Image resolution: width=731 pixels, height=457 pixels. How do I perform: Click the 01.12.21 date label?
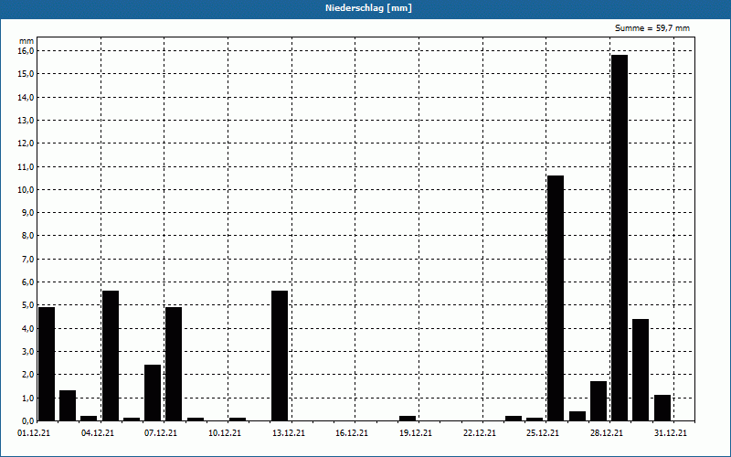click(34, 433)
